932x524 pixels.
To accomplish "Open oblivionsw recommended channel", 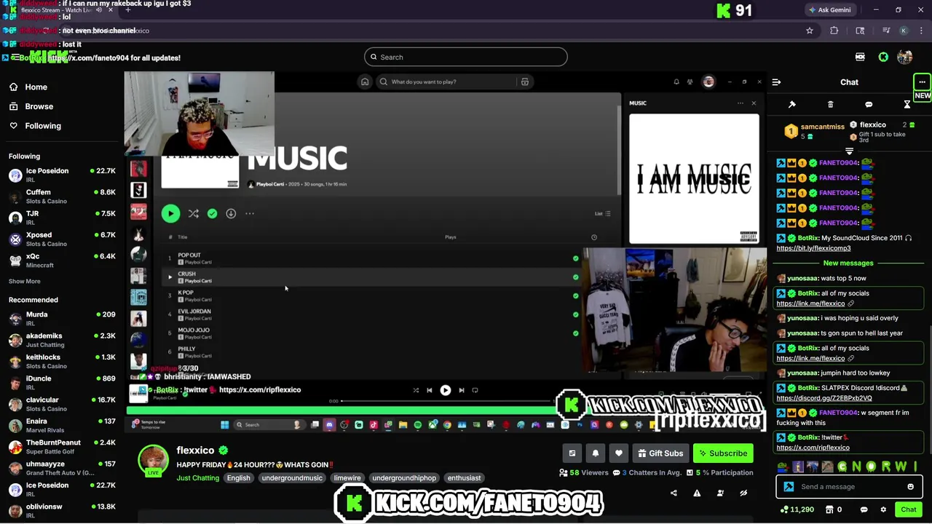I will pos(62,510).
